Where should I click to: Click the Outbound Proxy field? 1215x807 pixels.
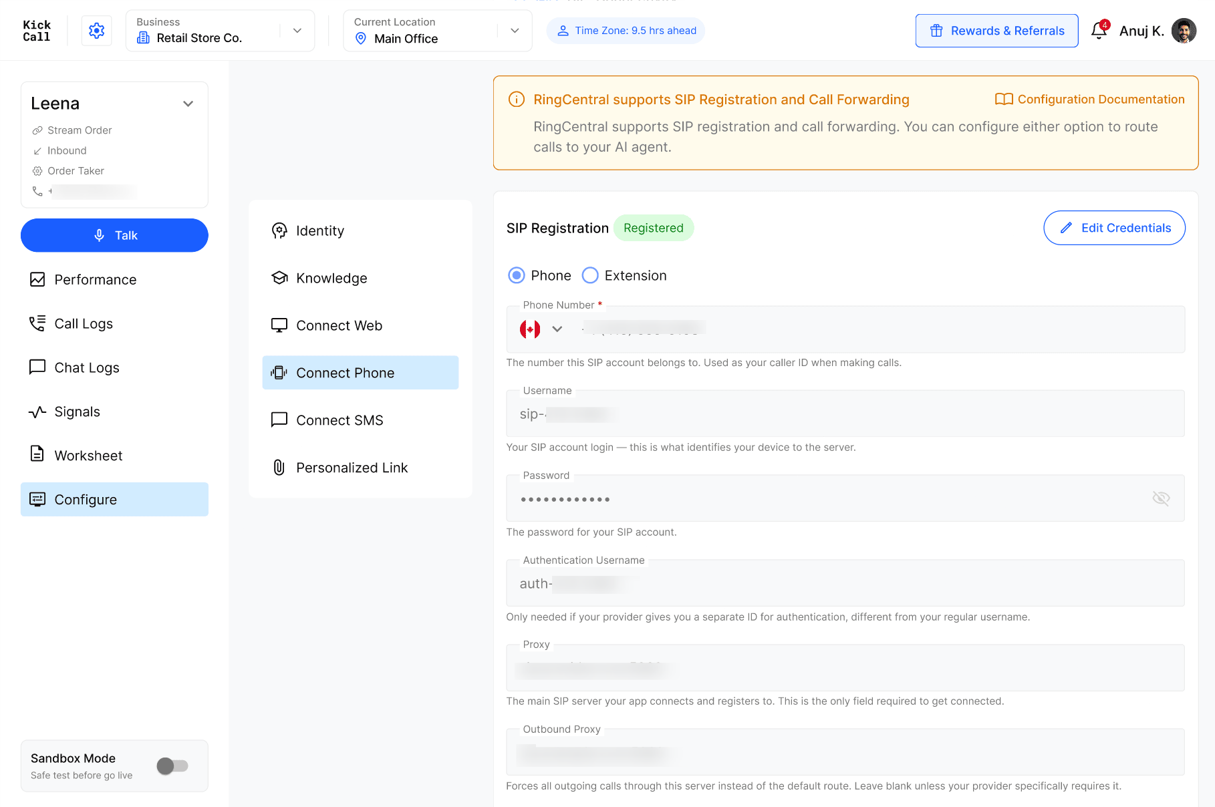point(845,752)
